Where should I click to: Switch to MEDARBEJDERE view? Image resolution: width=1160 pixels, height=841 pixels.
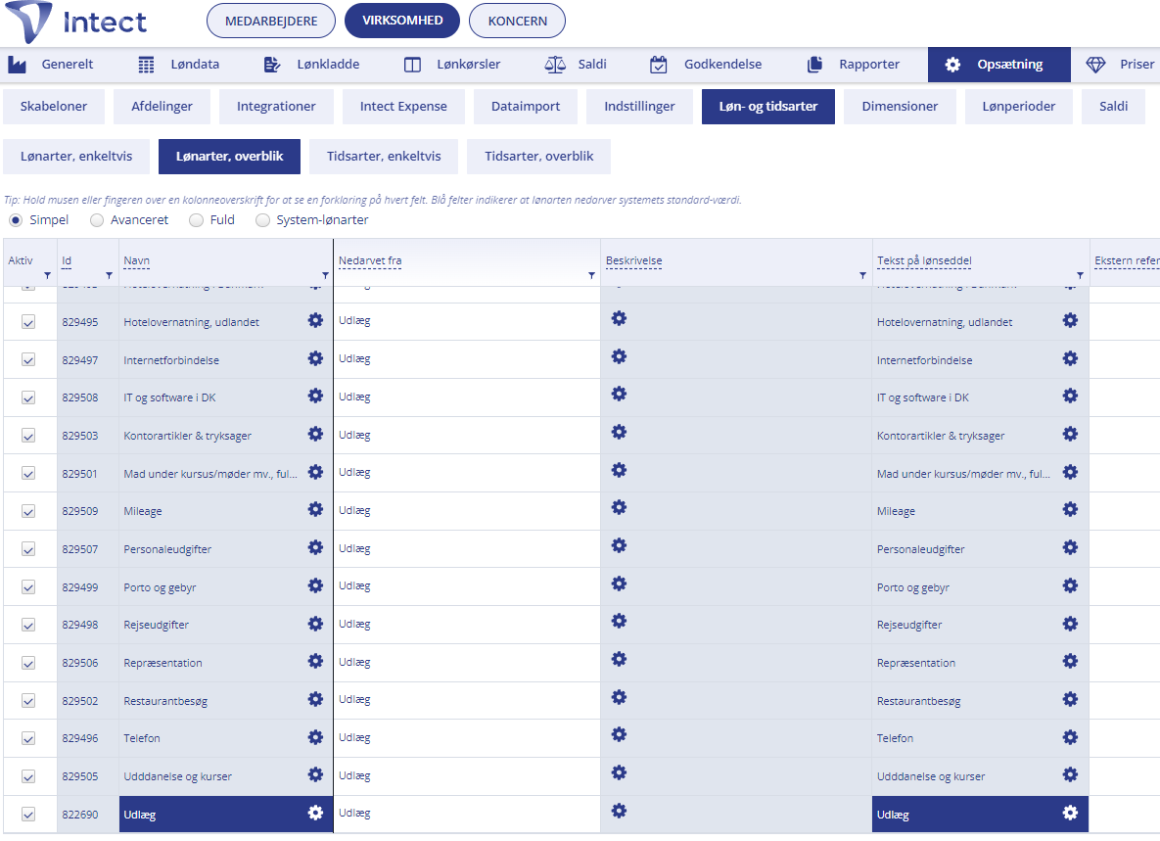[271, 21]
